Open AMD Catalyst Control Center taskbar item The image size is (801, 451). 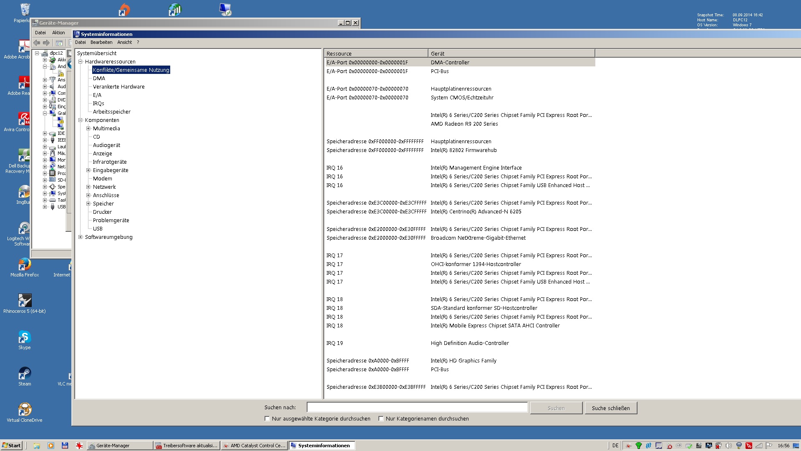click(x=254, y=446)
